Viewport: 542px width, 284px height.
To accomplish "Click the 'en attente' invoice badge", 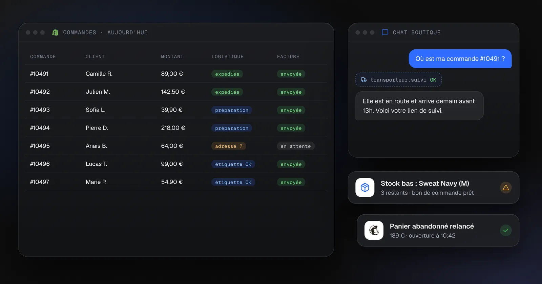I will [x=296, y=146].
